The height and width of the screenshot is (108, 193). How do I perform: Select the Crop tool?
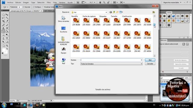pyautogui.click(x=3, y=21)
